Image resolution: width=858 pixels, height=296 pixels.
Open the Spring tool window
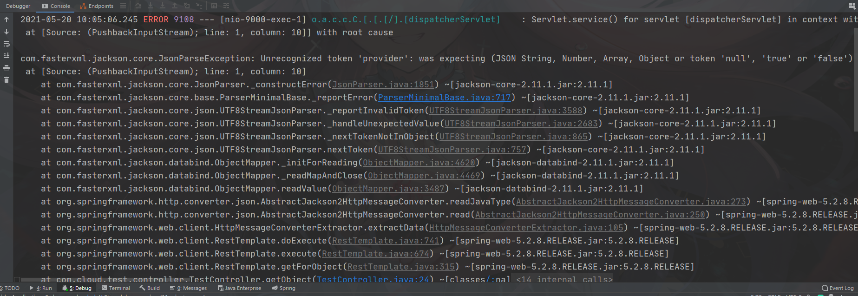click(x=283, y=288)
